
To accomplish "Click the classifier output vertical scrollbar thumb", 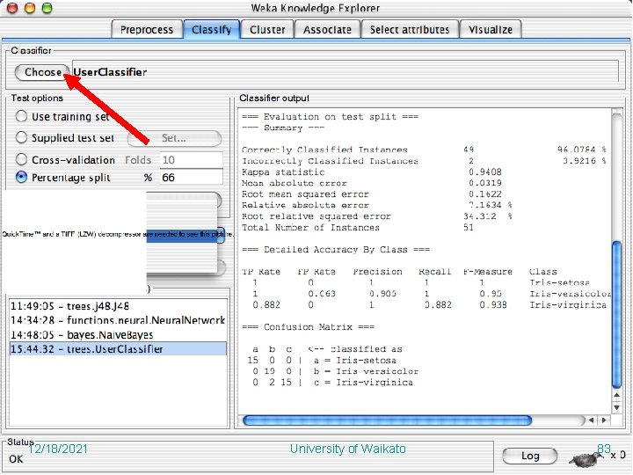I will pyautogui.click(x=617, y=314).
